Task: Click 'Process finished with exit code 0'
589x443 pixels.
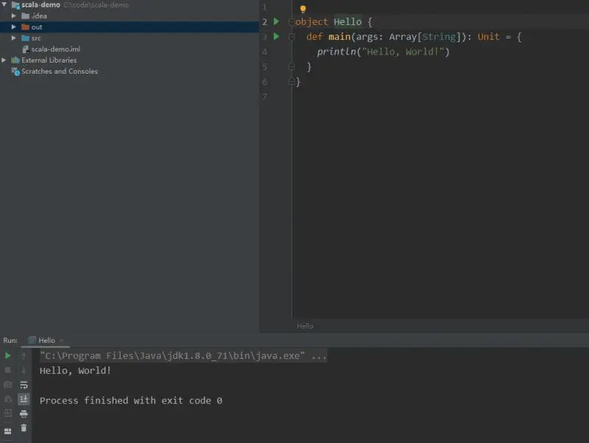Action: point(131,400)
